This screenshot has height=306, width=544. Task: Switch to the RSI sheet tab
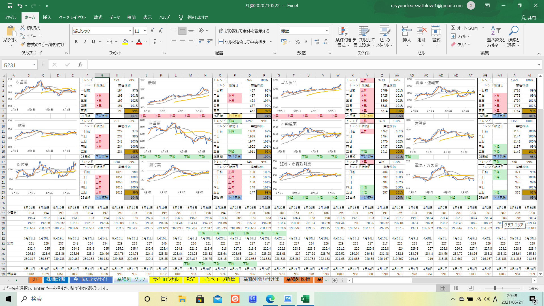(190, 280)
